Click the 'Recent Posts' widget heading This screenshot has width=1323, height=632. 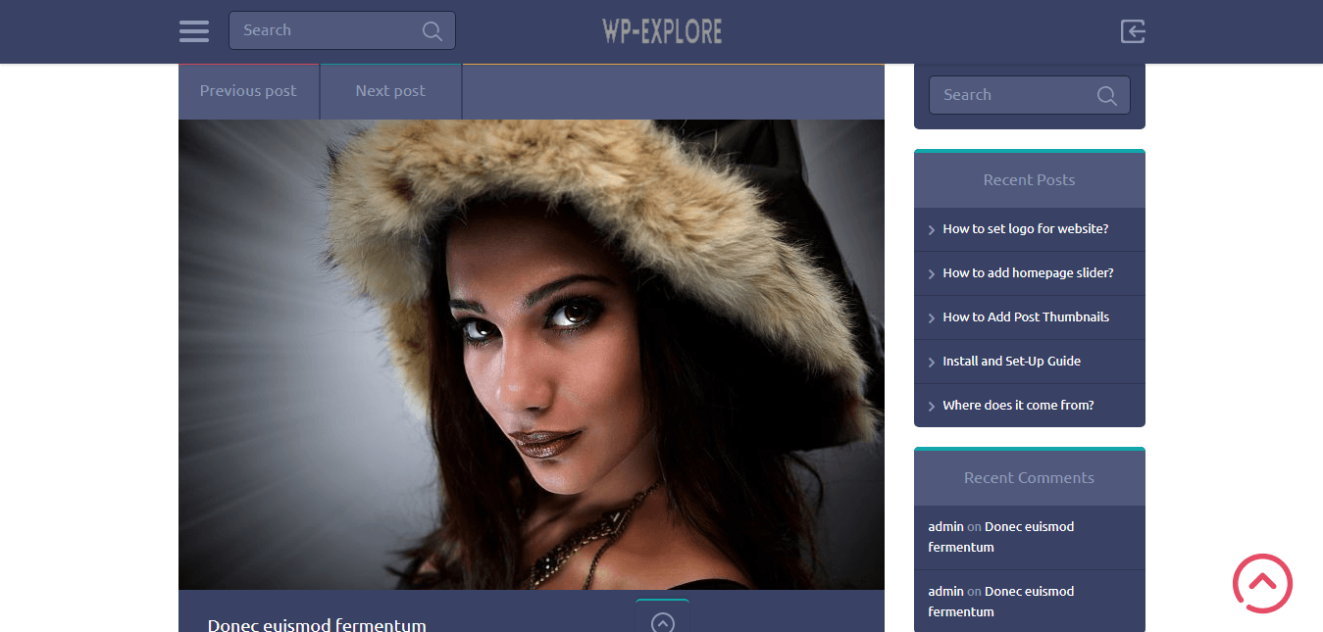pyautogui.click(x=1029, y=180)
